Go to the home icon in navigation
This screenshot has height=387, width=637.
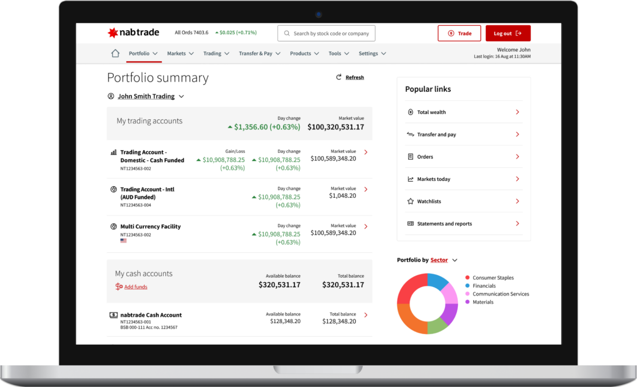115,53
